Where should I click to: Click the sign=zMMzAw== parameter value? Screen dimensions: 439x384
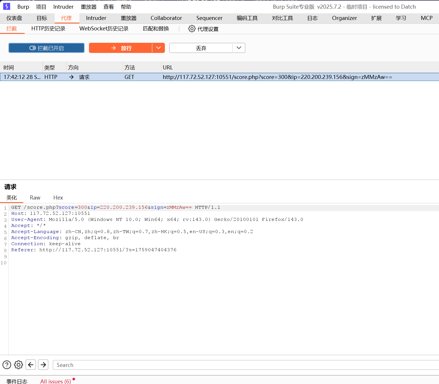(x=179, y=207)
